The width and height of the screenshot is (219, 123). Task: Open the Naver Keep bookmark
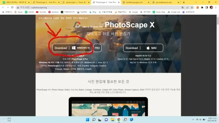[159, 12]
